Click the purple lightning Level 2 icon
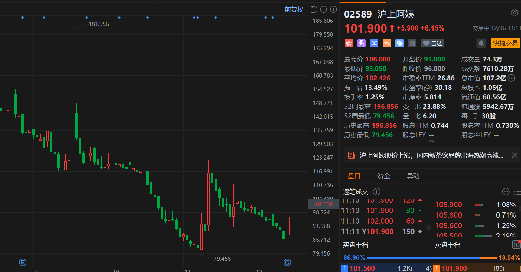 point(361,43)
